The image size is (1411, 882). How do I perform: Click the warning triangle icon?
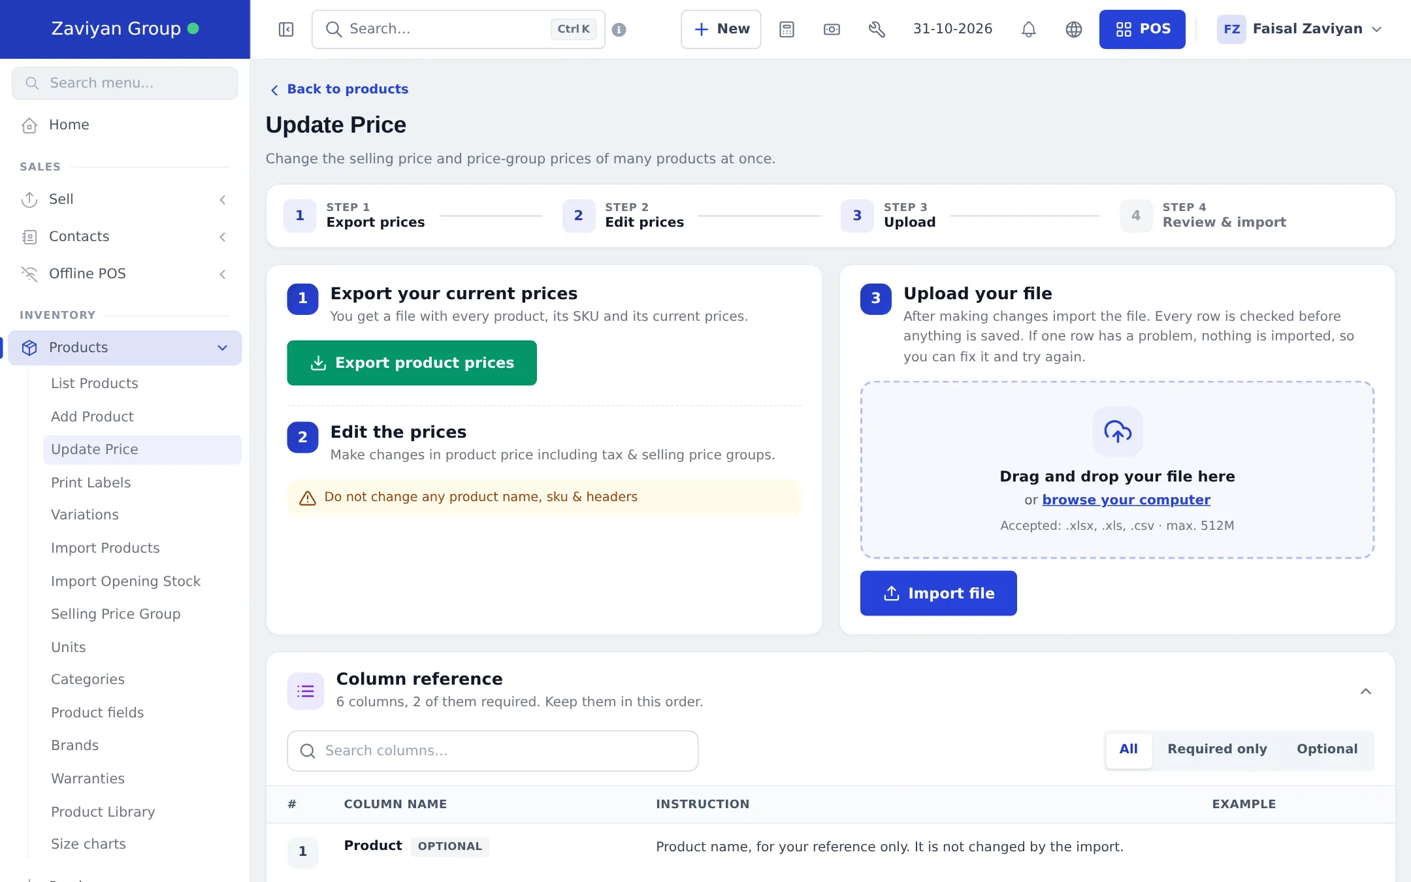coord(307,498)
